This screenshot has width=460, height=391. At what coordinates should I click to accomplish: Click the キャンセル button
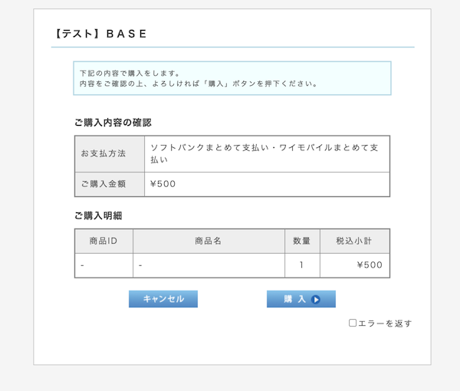click(163, 299)
